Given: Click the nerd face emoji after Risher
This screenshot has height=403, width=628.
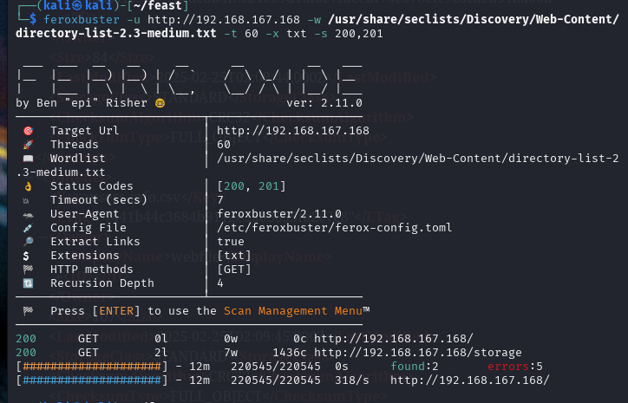Looking at the screenshot, I should tap(160, 103).
